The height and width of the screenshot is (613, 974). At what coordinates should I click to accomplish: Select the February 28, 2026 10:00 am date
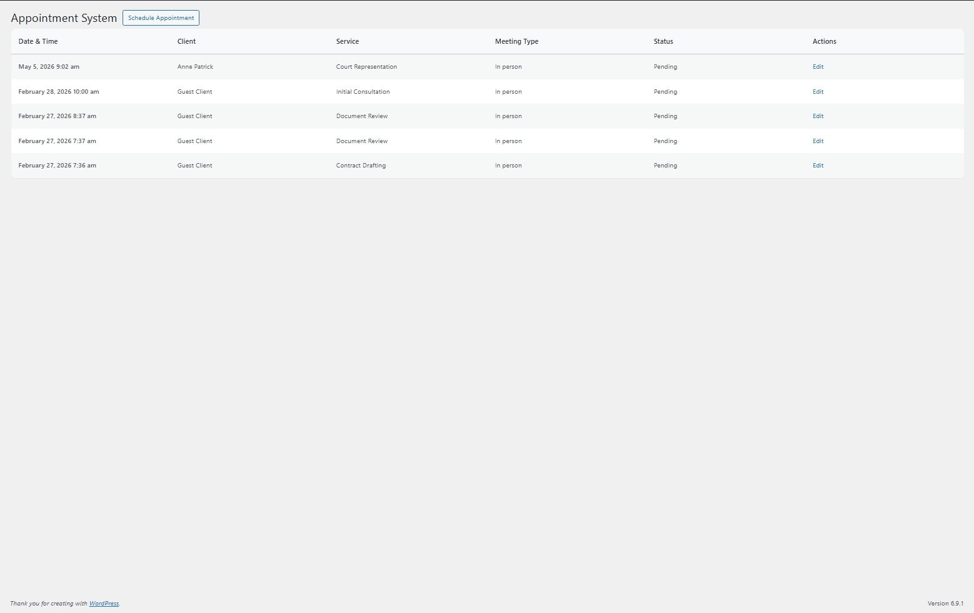coord(59,92)
